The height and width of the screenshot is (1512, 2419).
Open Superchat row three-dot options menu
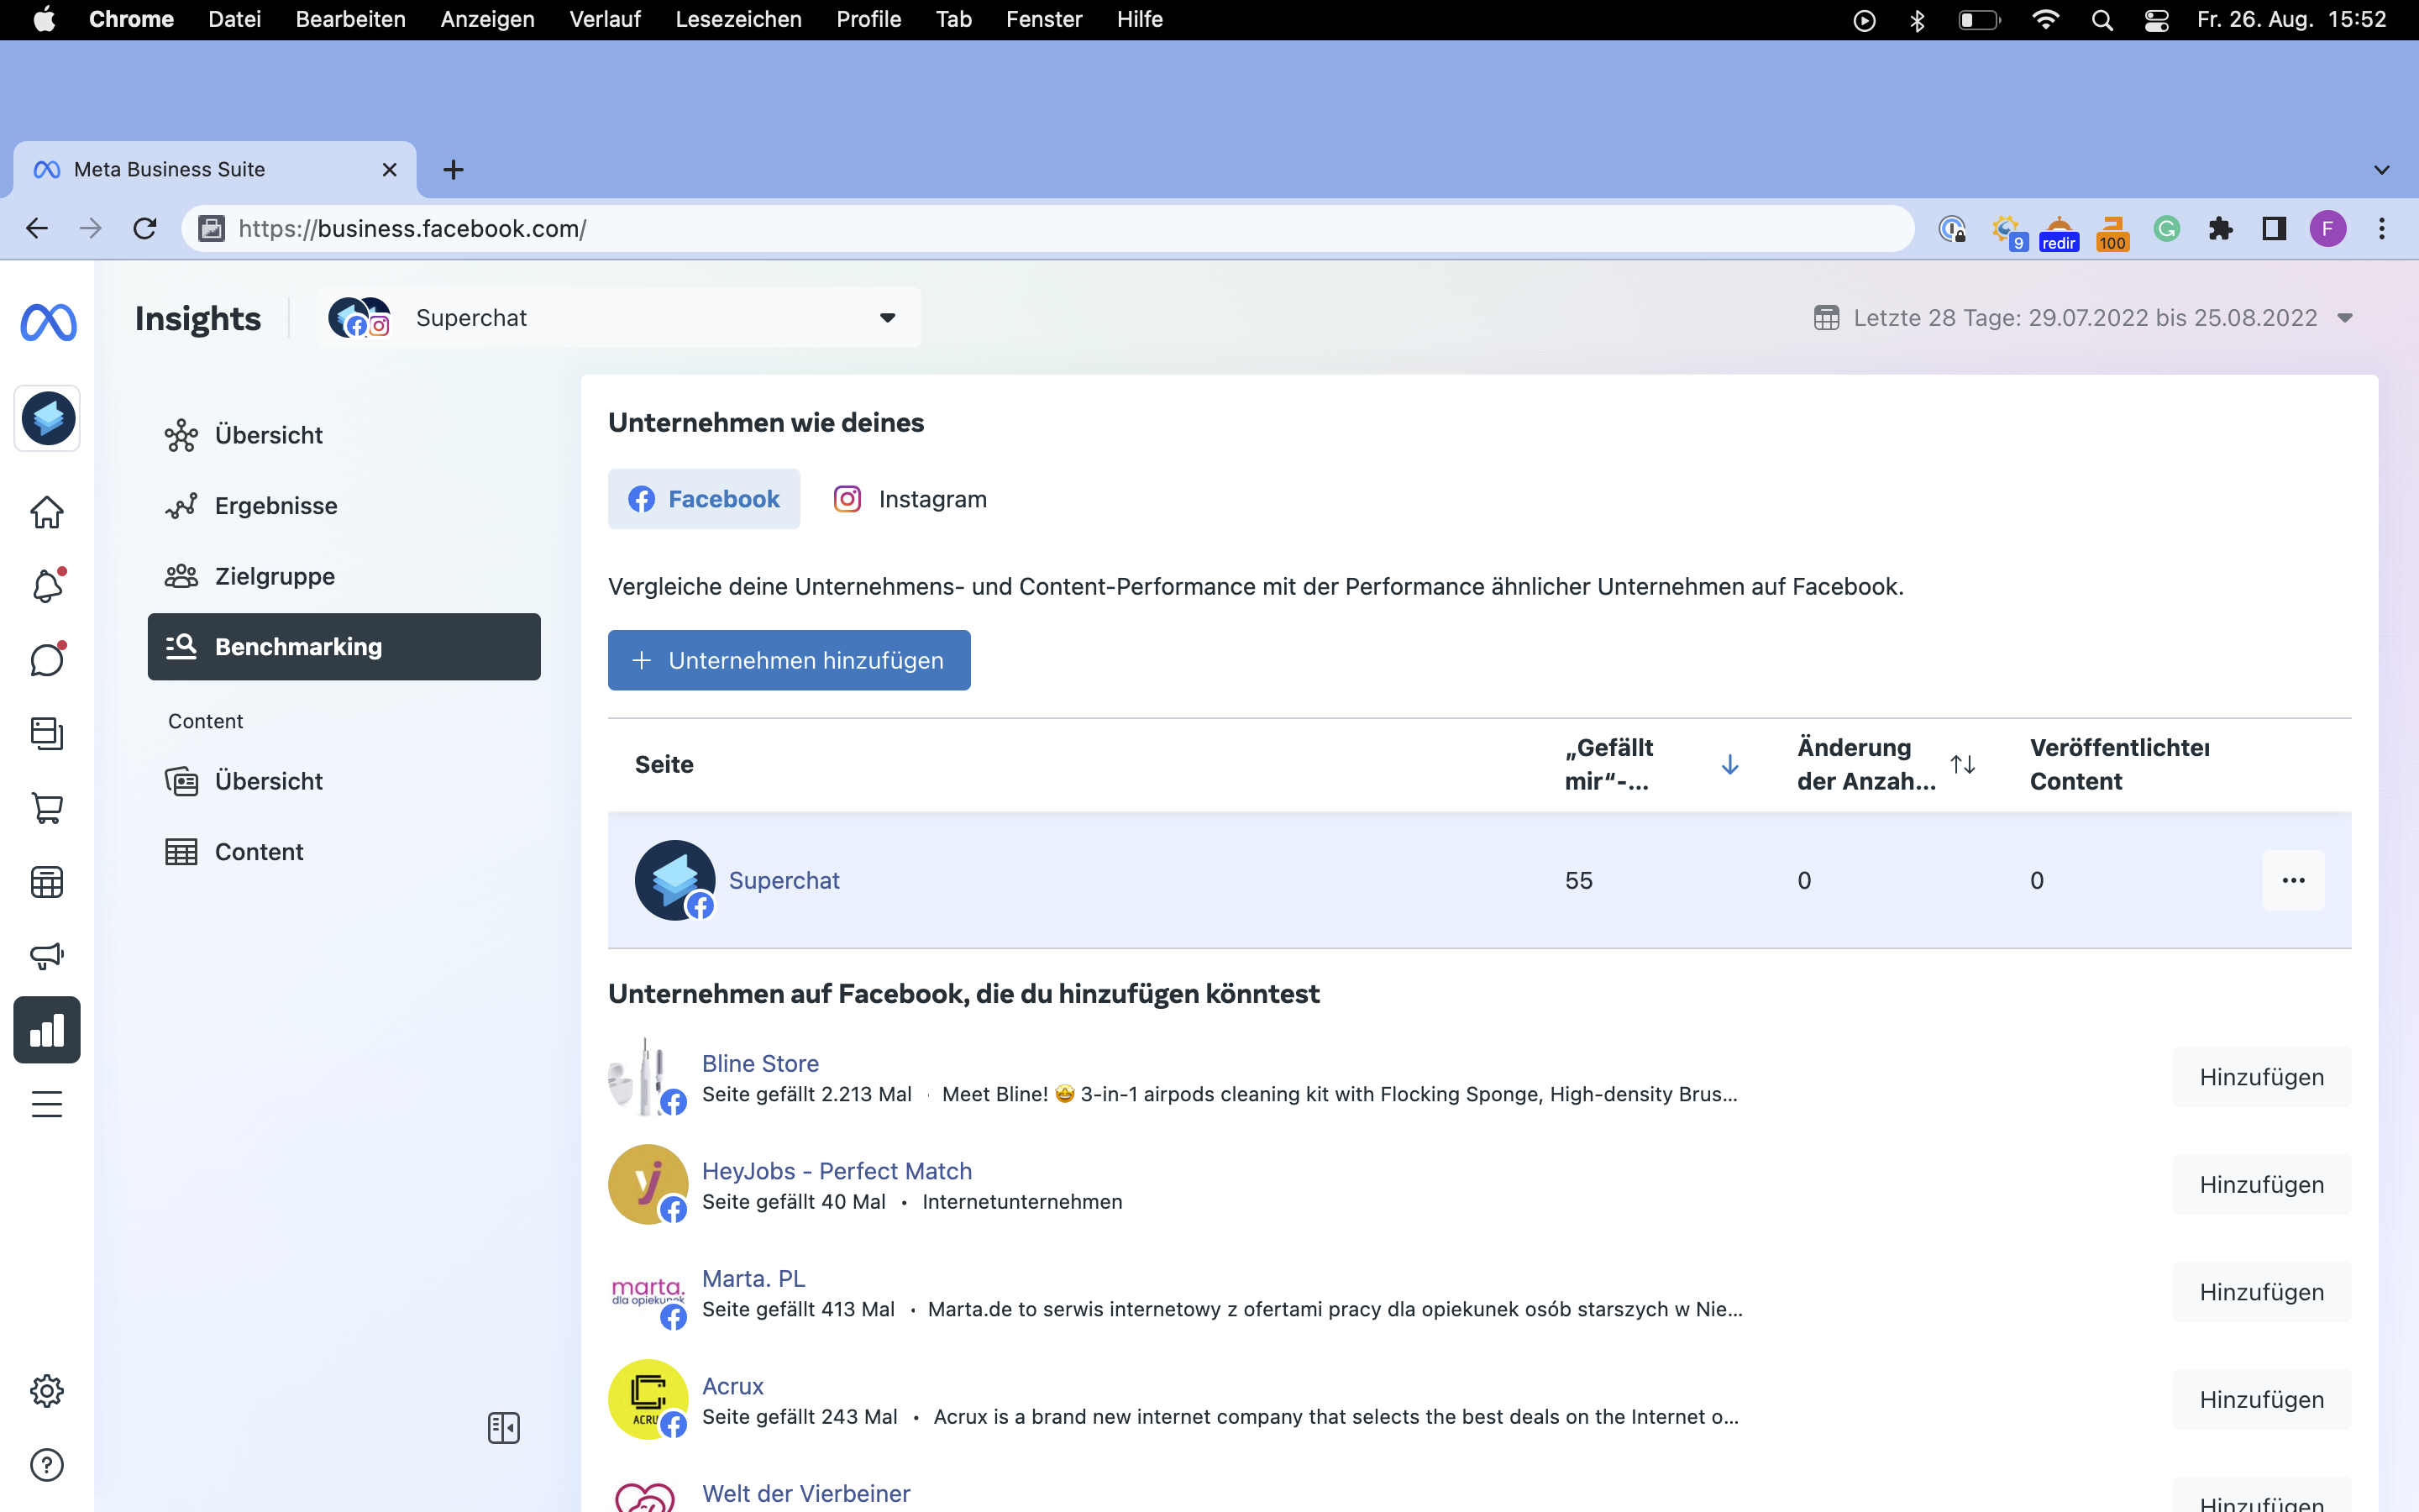(2293, 880)
